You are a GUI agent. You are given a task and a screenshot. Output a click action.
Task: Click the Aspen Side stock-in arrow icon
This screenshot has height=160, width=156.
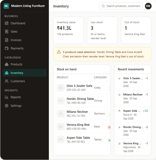pyautogui.click(x=119, y=111)
